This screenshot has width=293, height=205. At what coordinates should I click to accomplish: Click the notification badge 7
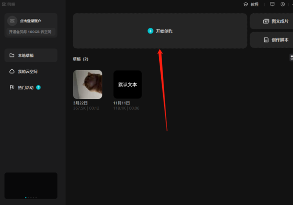(38, 87)
